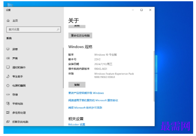Image resolution: width=196 pixels, height=136 pixels.
Task: Click the 关于 page title
Action: [73, 21]
